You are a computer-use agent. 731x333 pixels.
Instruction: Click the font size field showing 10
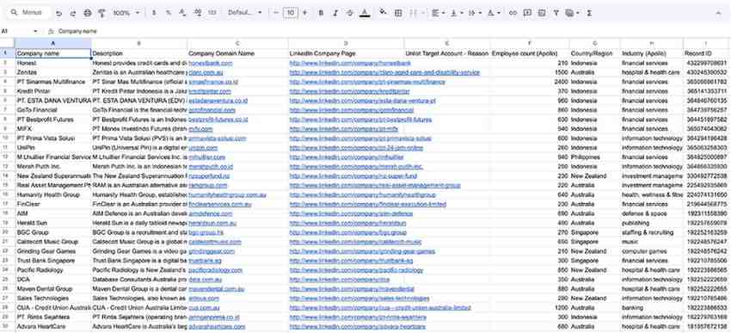pos(291,13)
